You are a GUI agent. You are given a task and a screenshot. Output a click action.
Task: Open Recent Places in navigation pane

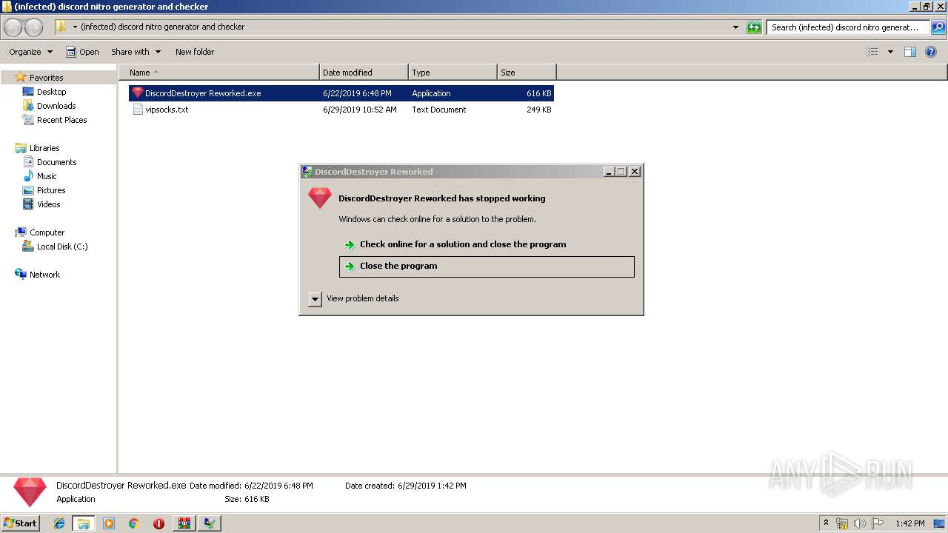[x=62, y=120]
